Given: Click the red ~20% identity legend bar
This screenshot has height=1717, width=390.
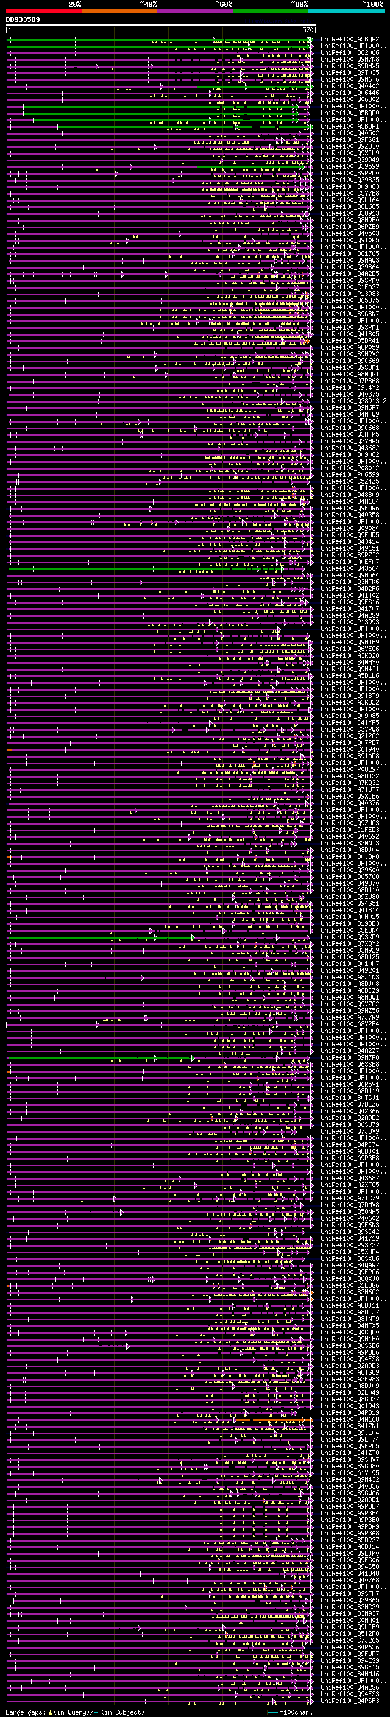Looking at the screenshot, I should [x=43, y=11].
